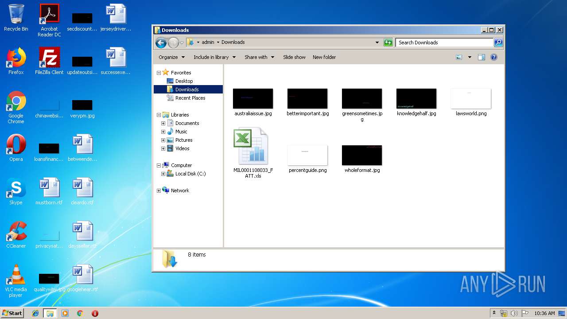Open Firefox desktop shortcut
Screen dimensions: 567x319
tap(16, 61)
